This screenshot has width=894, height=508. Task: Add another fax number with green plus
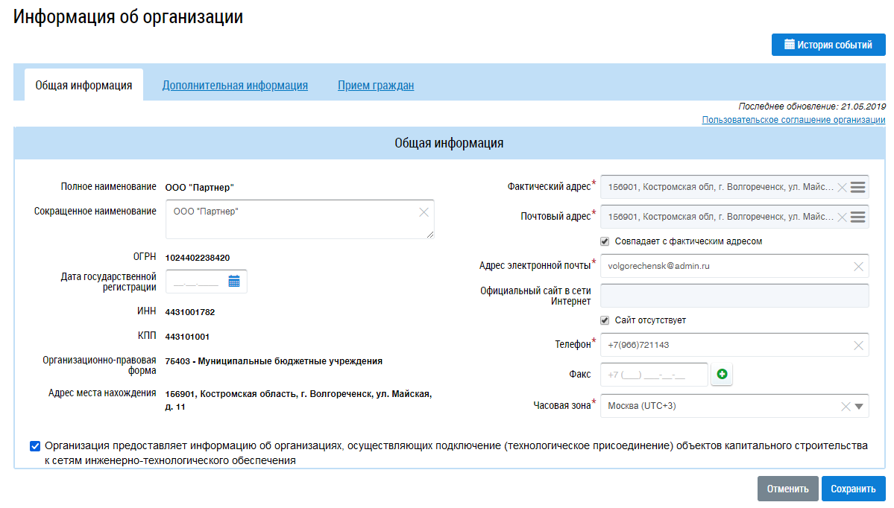722,375
